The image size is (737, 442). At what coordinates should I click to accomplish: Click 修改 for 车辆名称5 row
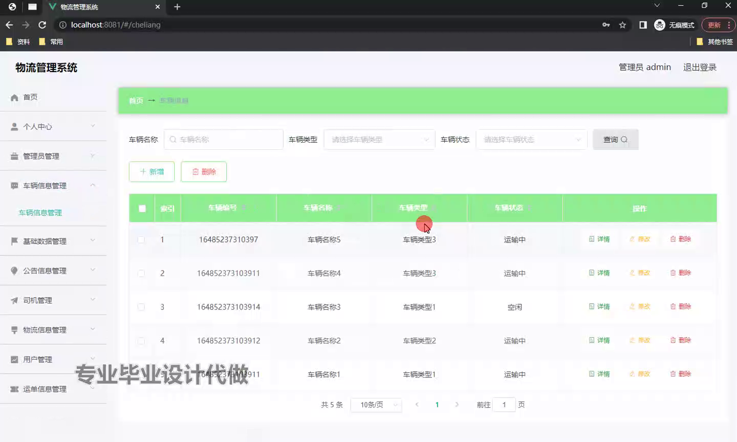click(x=640, y=239)
